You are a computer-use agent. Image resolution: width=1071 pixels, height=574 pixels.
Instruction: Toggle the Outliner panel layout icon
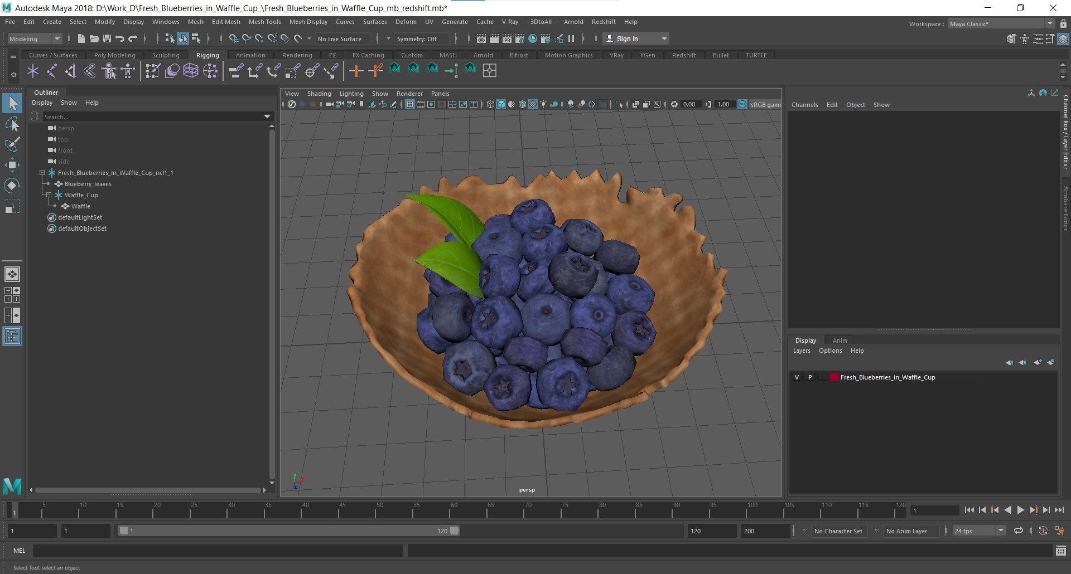click(12, 337)
